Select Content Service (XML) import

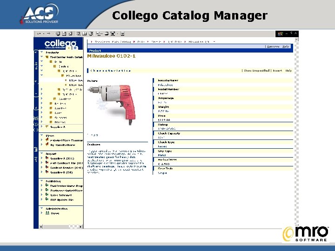click(x=67, y=168)
